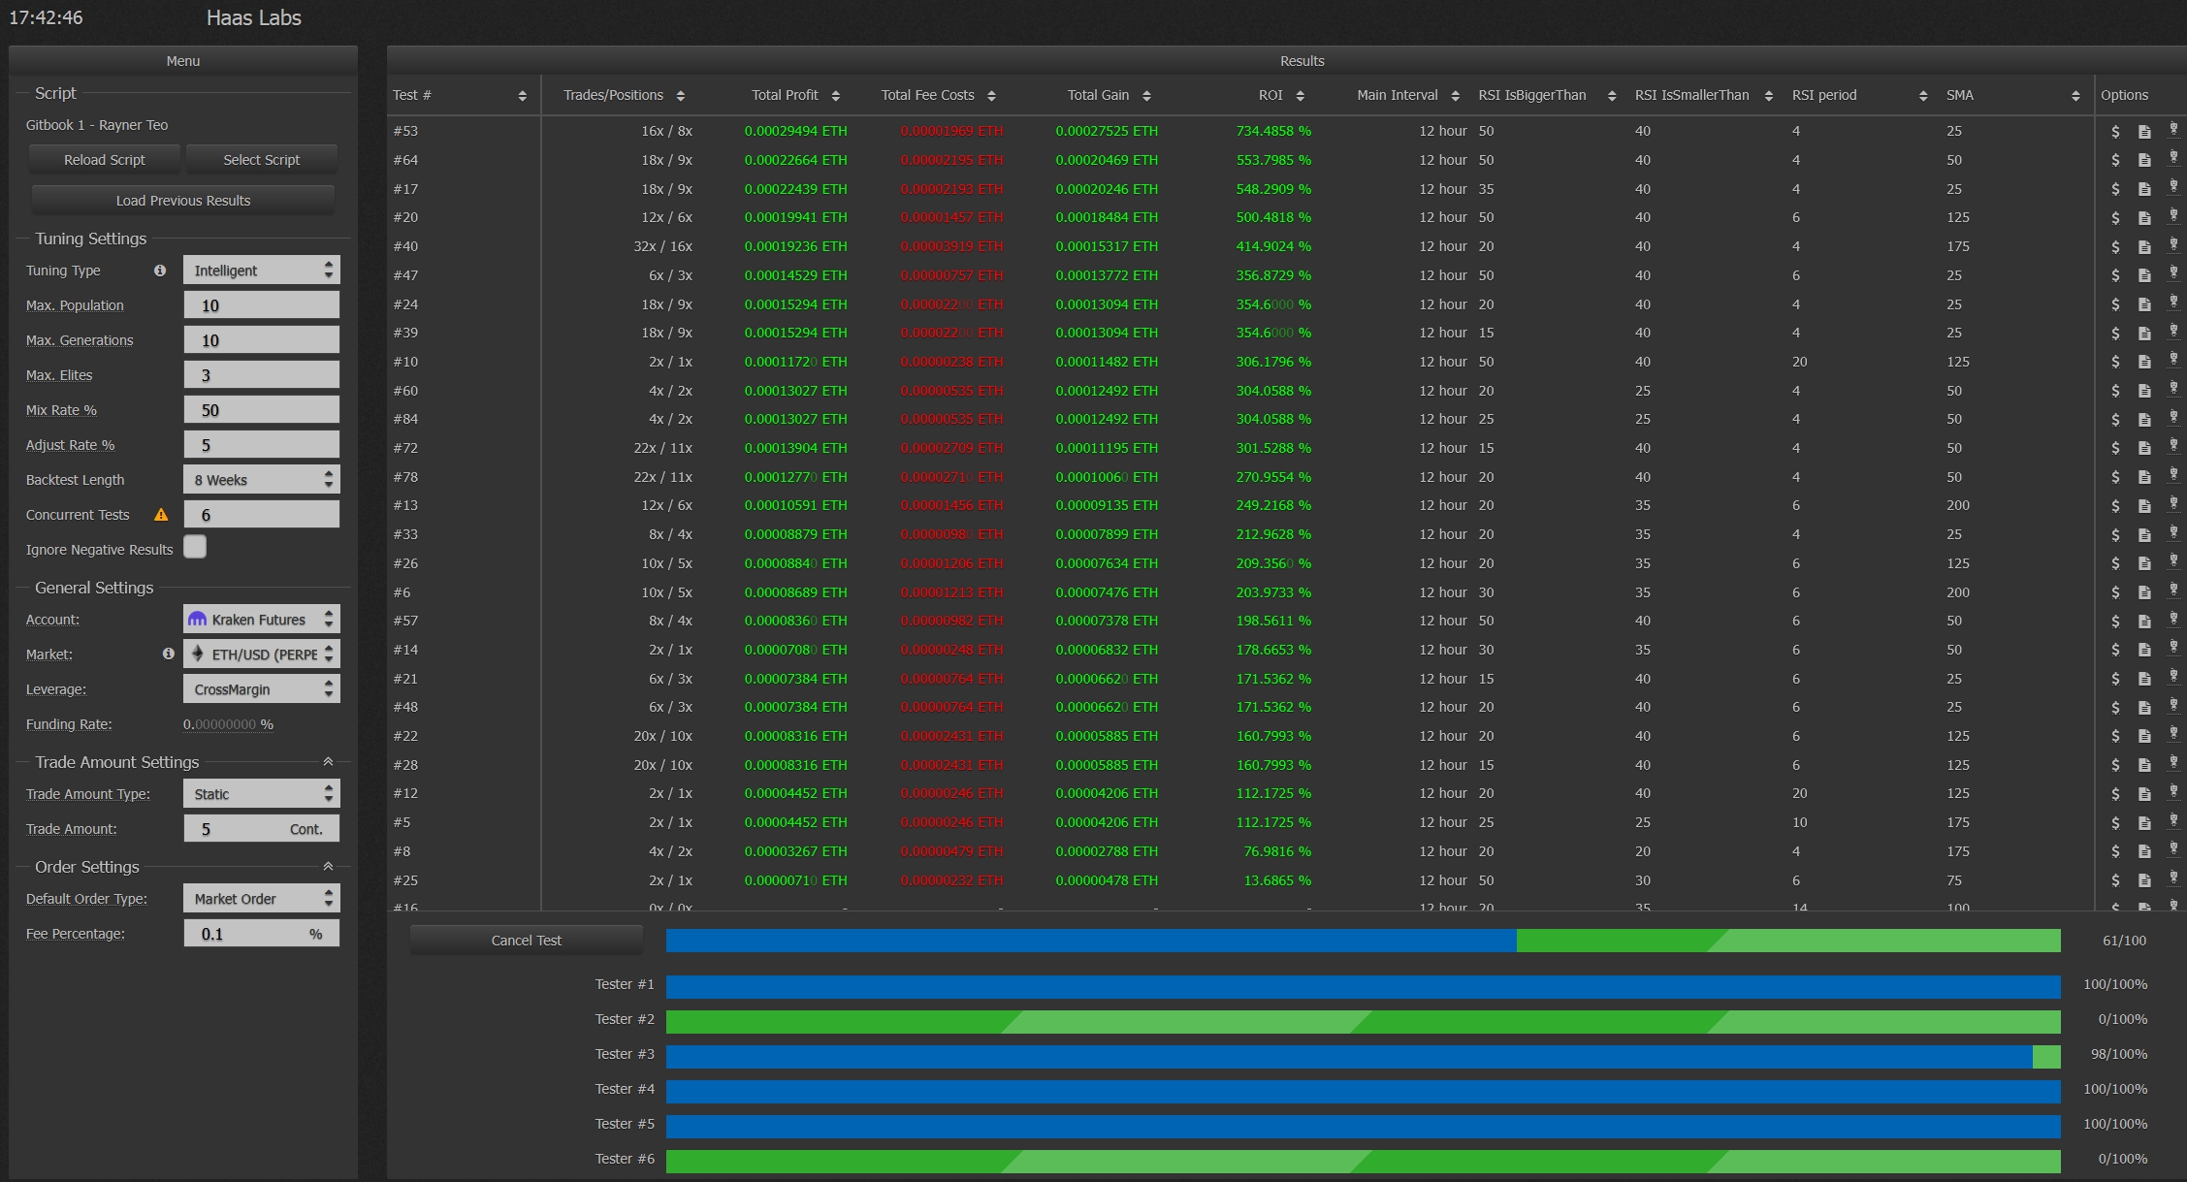Open the report document icon for test #64

(2144, 160)
